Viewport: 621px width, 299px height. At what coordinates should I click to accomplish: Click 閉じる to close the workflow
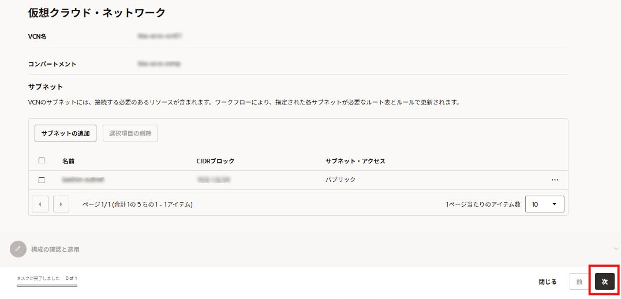pyautogui.click(x=548, y=282)
